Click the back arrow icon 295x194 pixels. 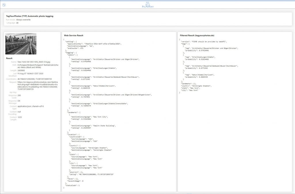4,5
